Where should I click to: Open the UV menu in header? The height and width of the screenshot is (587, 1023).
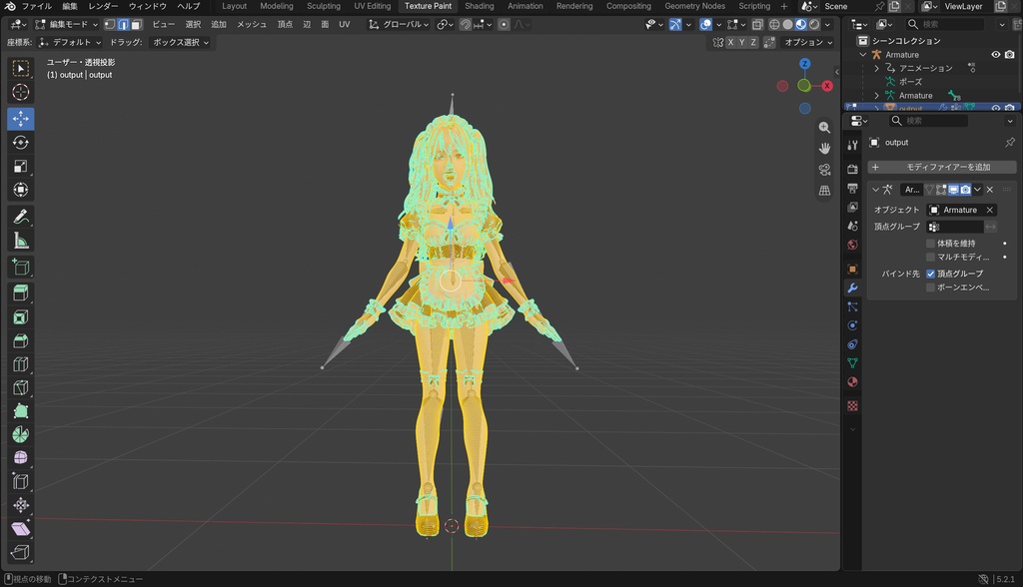(x=345, y=24)
